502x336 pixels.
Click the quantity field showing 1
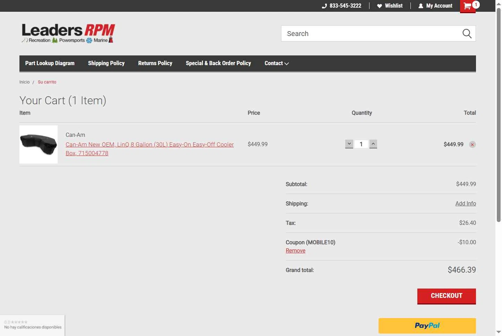tap(361, 144)
